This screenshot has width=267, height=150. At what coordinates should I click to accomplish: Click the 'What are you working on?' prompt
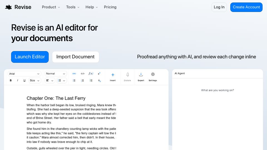(217, 90)
